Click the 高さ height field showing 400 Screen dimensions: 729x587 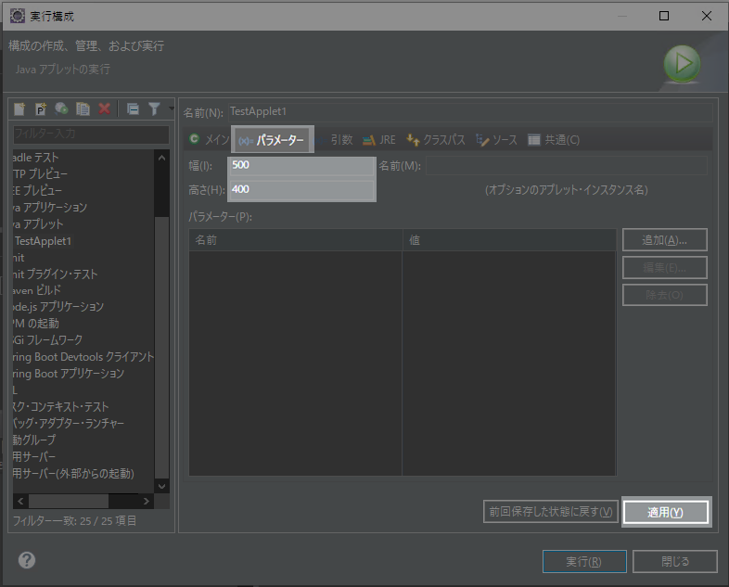tap(301, 189)
